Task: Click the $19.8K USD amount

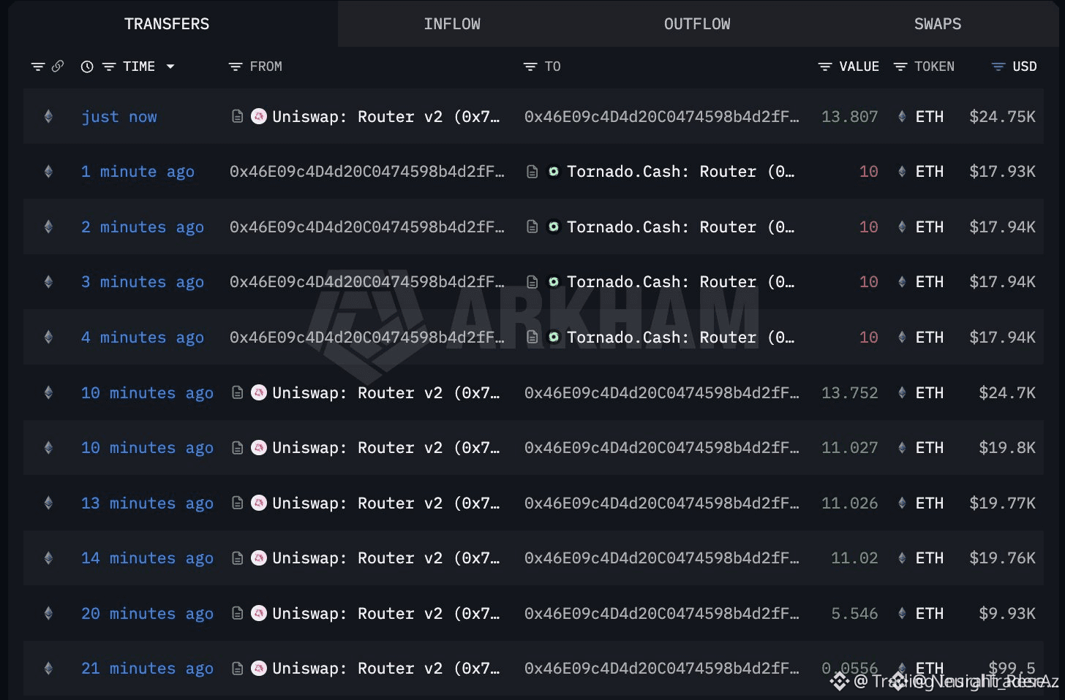Action: 1007,448
